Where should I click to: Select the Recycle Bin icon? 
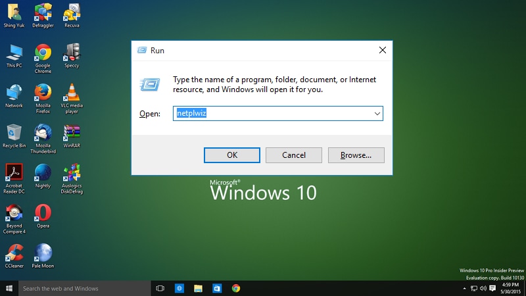pos(14,136)
